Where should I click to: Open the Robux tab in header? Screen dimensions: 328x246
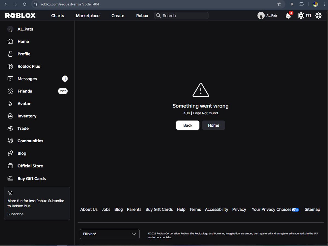coord(142,16)
